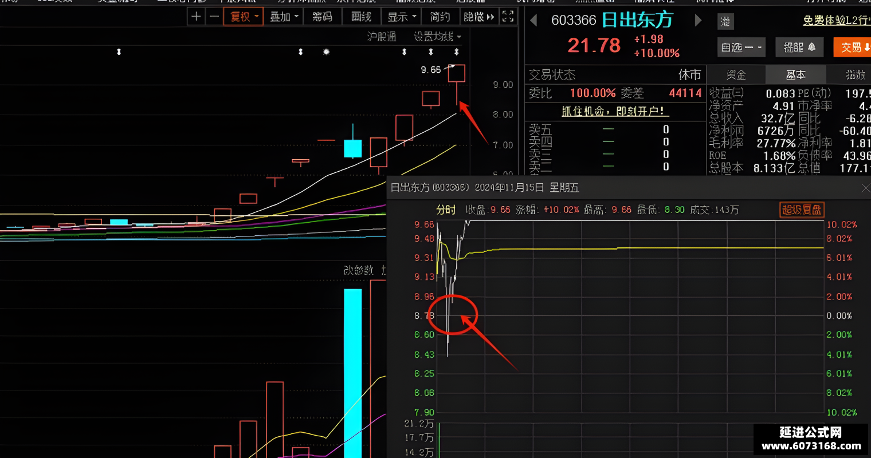The height and width of the screenshot is (458, 871).
Task: Go to previous stock with left arrow
Action: coord(533,21)
